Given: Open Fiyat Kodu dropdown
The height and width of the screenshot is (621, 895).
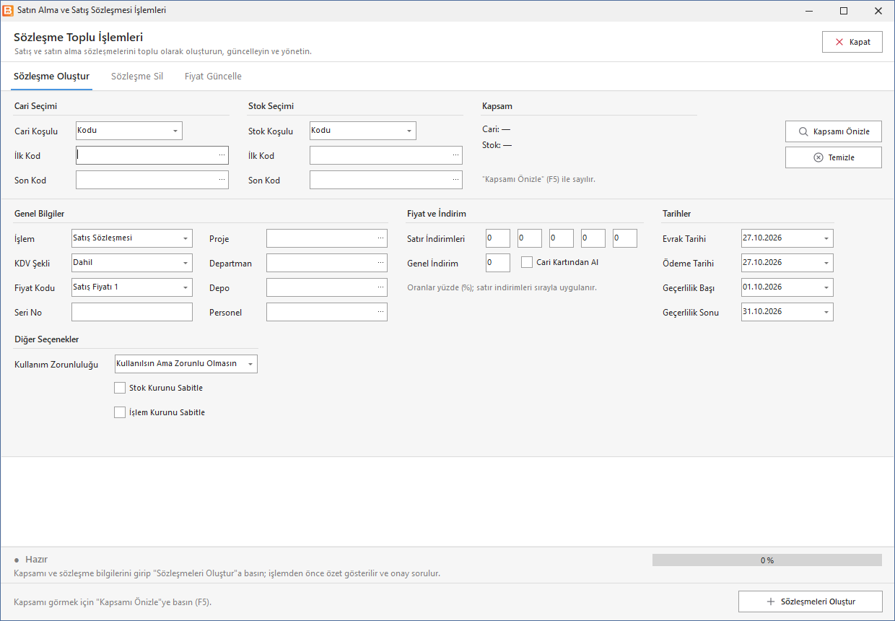Looking at the screenshot, I should pos(185,287).
